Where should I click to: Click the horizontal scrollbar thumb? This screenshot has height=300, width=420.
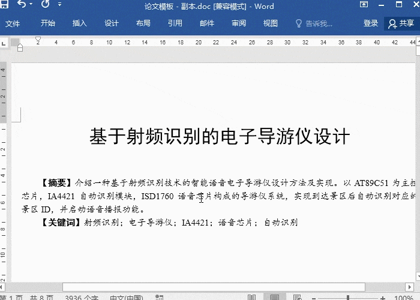[214, 287]
